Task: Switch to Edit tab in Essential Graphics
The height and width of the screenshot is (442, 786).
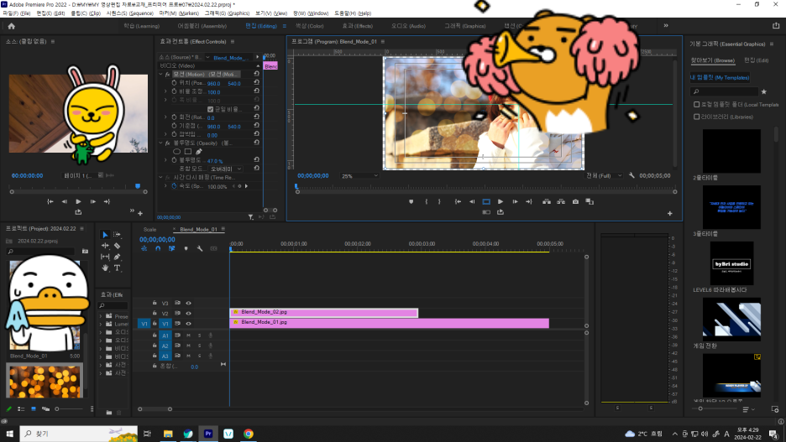Action: pos(756,60)
